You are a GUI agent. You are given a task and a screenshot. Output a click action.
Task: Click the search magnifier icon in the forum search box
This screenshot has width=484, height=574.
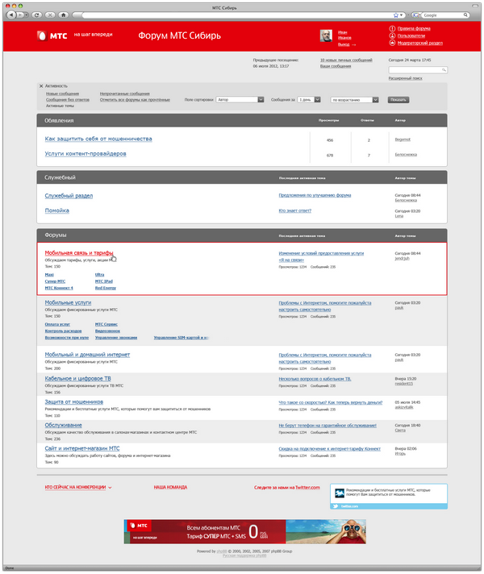pyautogui.click(x=444, y=70)
